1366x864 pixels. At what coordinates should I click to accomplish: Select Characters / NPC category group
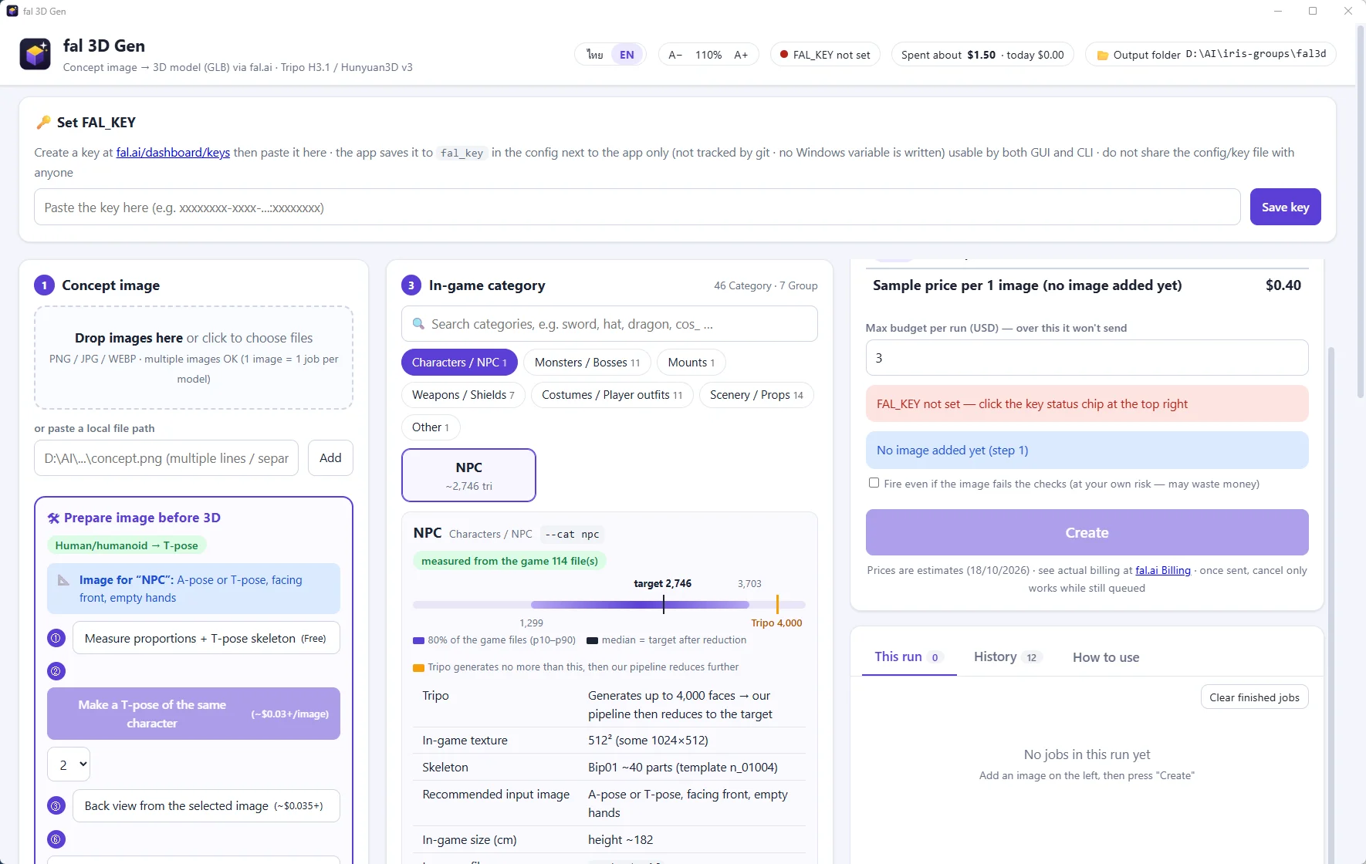(x=459, y=362)
